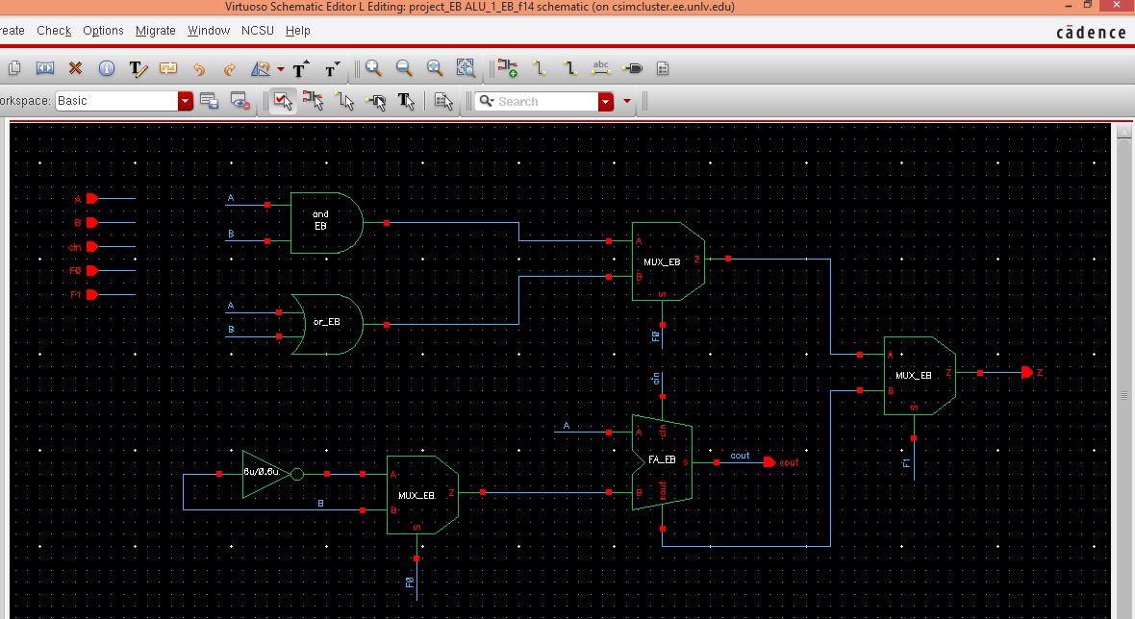1135x619 pixels.
Task: Click into the Search input field
Action: [x=543, y=101]
